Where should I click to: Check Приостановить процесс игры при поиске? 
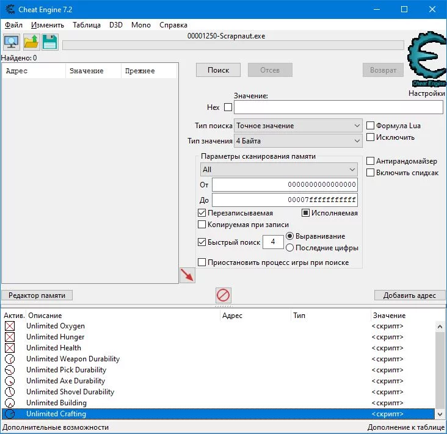pyautogui.click(x=202, y=262)
